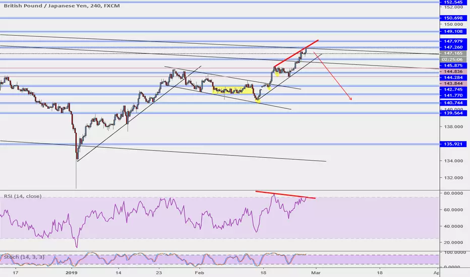Select the 138.000 price scale value
Image resolution: width=470 pixels, height=277 pixels.
[x=453, y=127]
